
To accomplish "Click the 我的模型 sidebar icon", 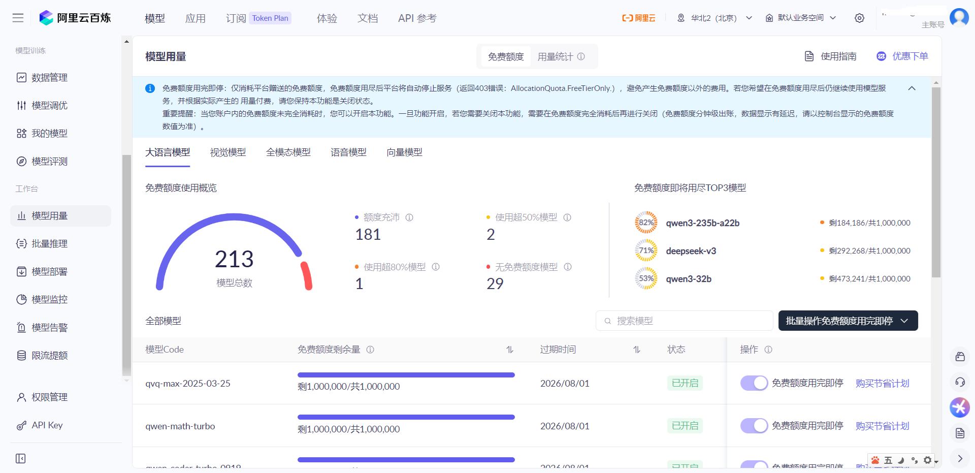I will [21, 134].
